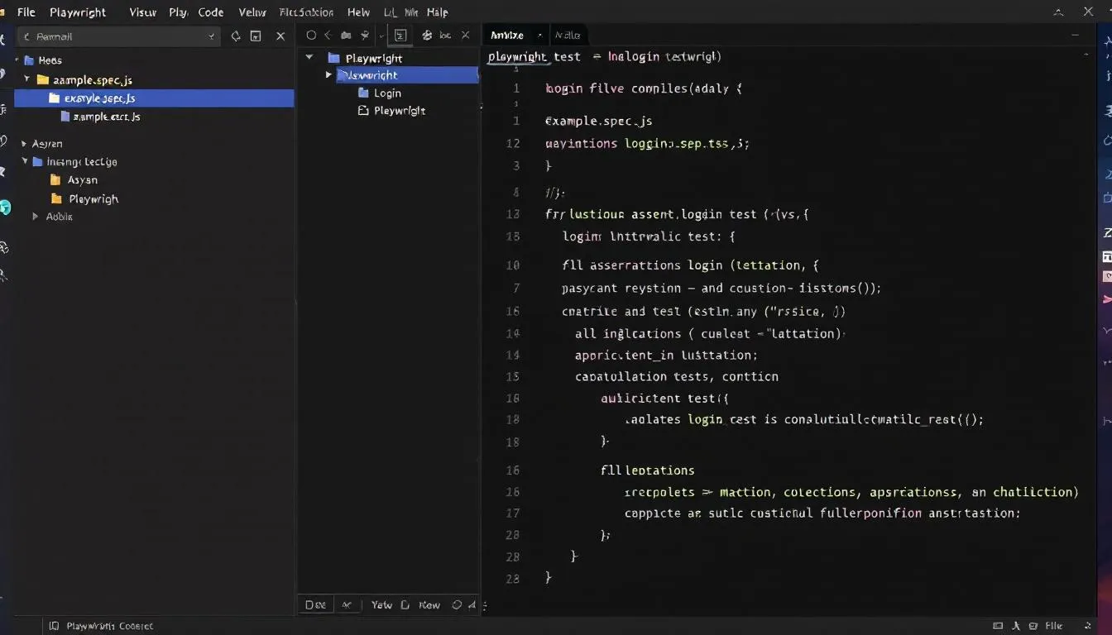Click the Yew button in bottom toolbar
This screenshot has height=635, width=1112.
point(381,604)
